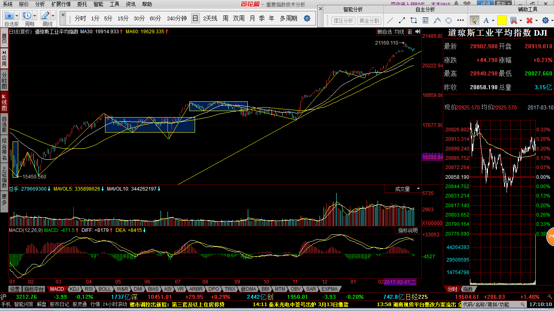The height and width of the screenshot is (311, 554).
Task: Select the line segment drawing tool
Action: coord(402,20)
